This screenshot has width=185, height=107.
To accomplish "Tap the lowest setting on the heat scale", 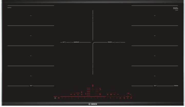I will pyautogui.click(x=62, y=98).
